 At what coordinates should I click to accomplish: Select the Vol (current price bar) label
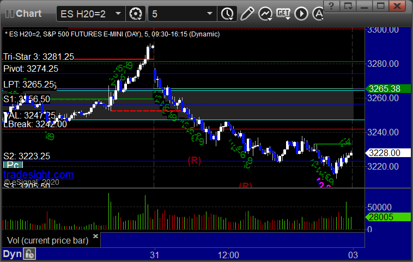pyautogui.click(x=47, y=240)
